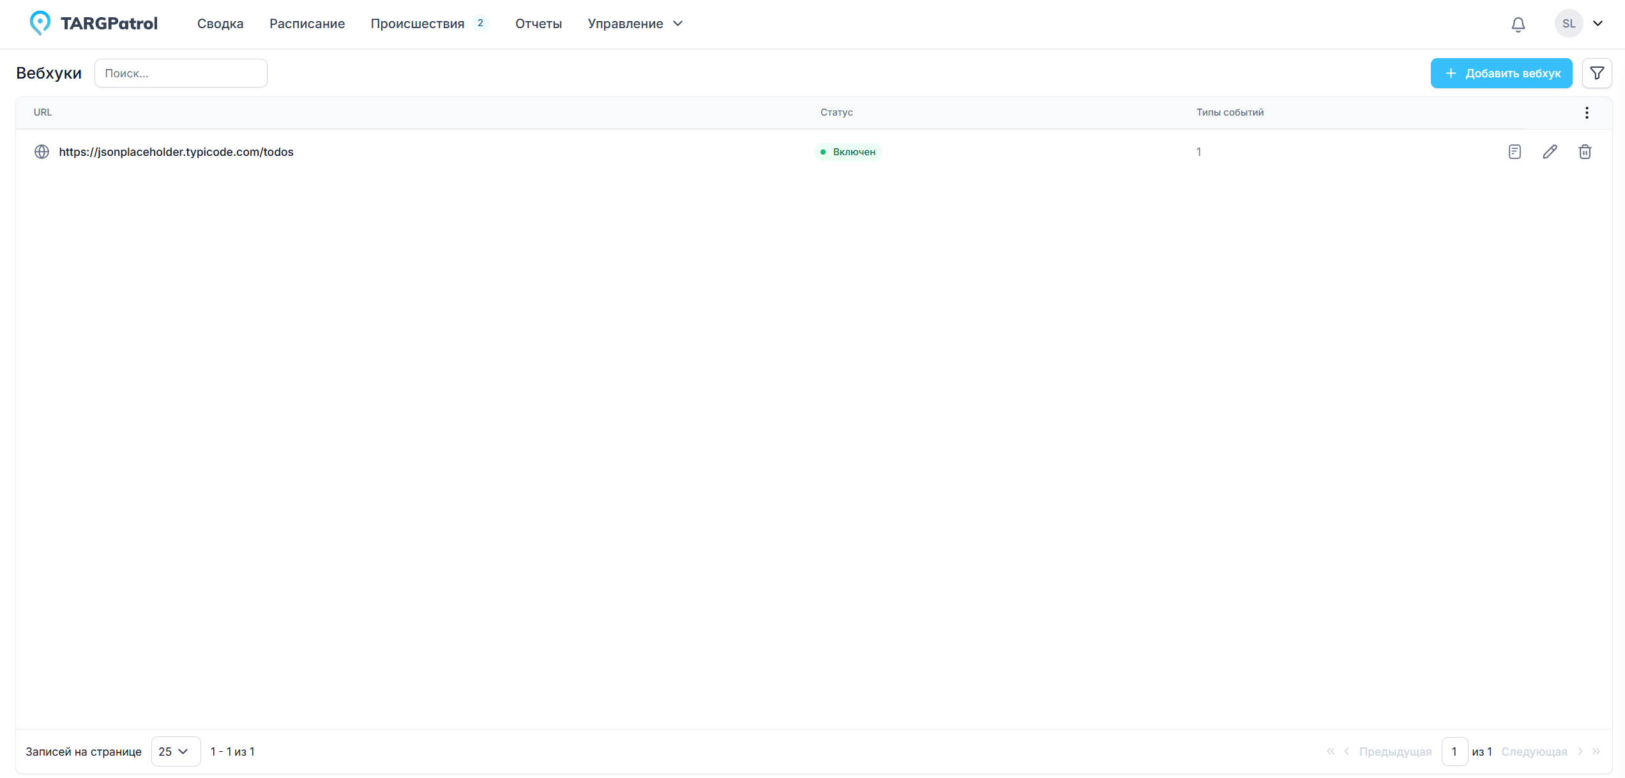1625x778 pixels.
Task: Click the page number input box
Action: pos(1454,751)
